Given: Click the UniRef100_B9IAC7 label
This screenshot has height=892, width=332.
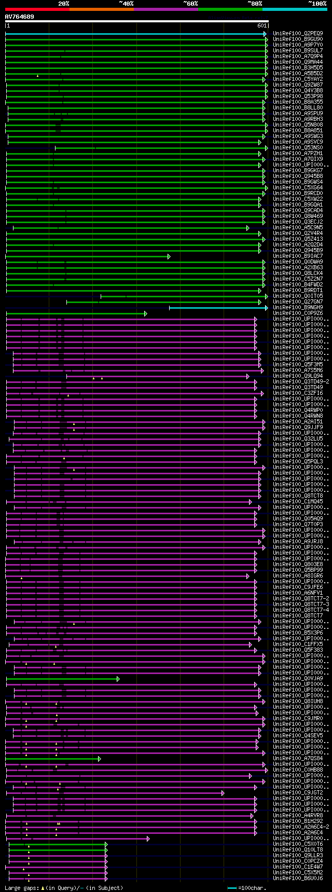Looking at the screenshot, I should [x=298, y=256].
